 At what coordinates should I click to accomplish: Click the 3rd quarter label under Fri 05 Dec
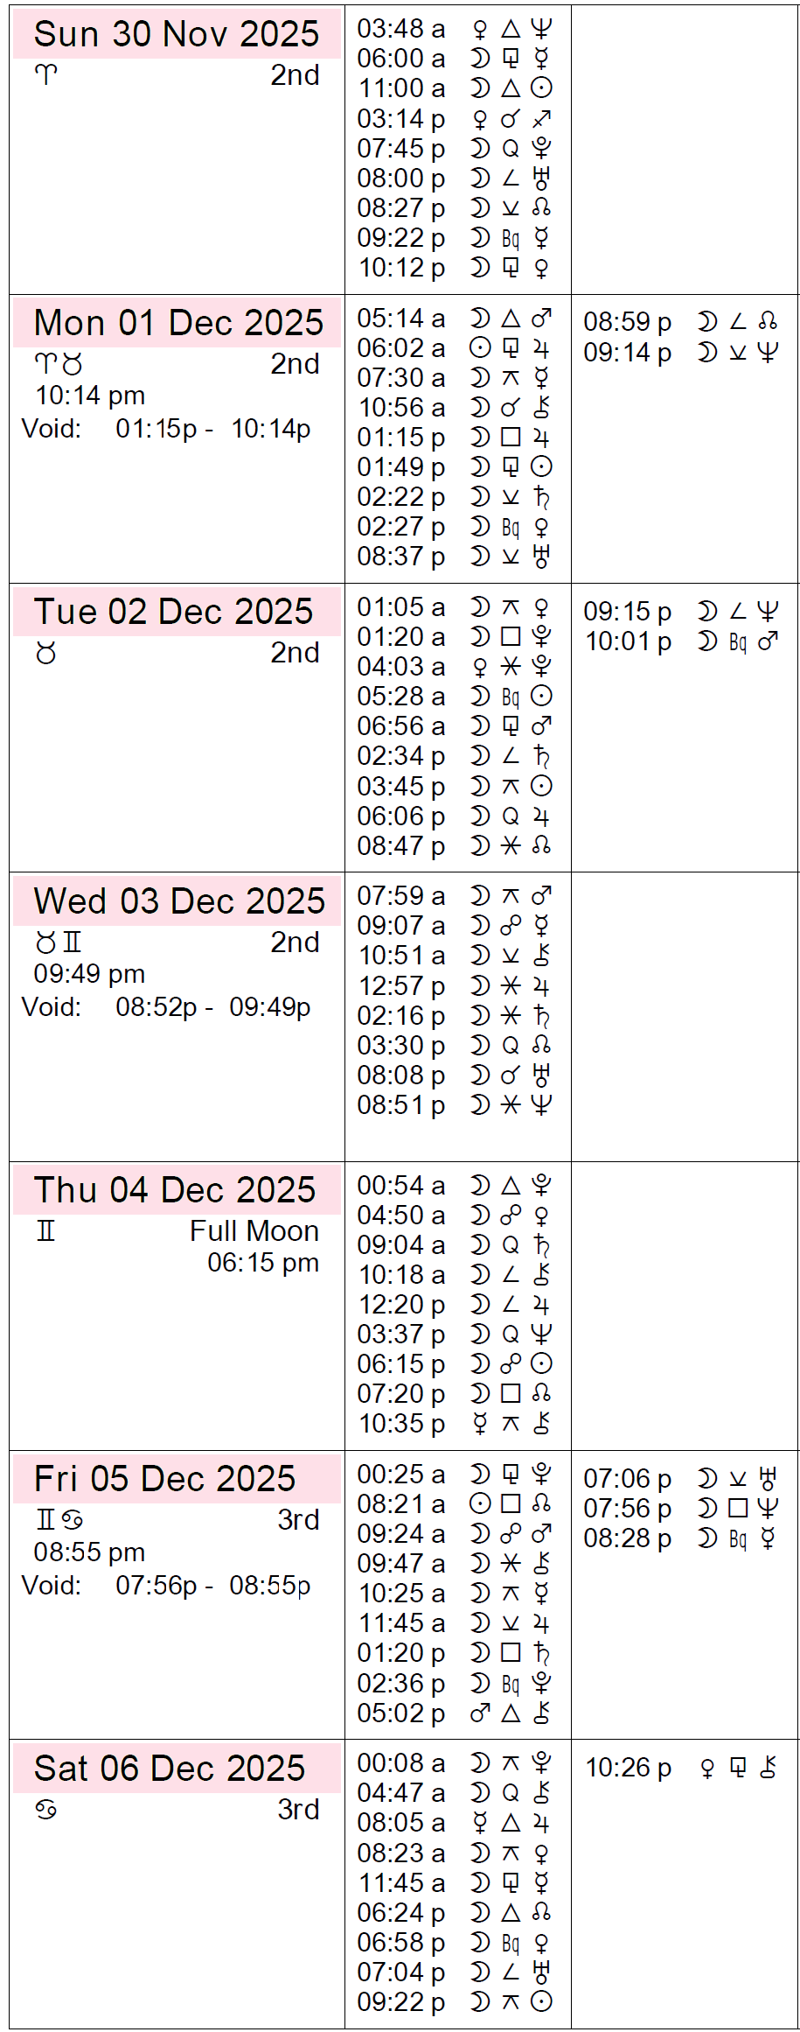[x=298, y=1520]
